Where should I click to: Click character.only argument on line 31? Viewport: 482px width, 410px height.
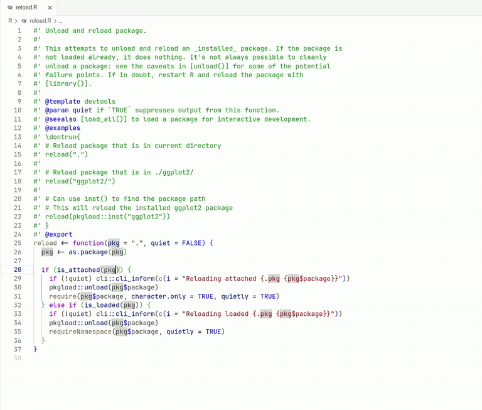point(159,296)
